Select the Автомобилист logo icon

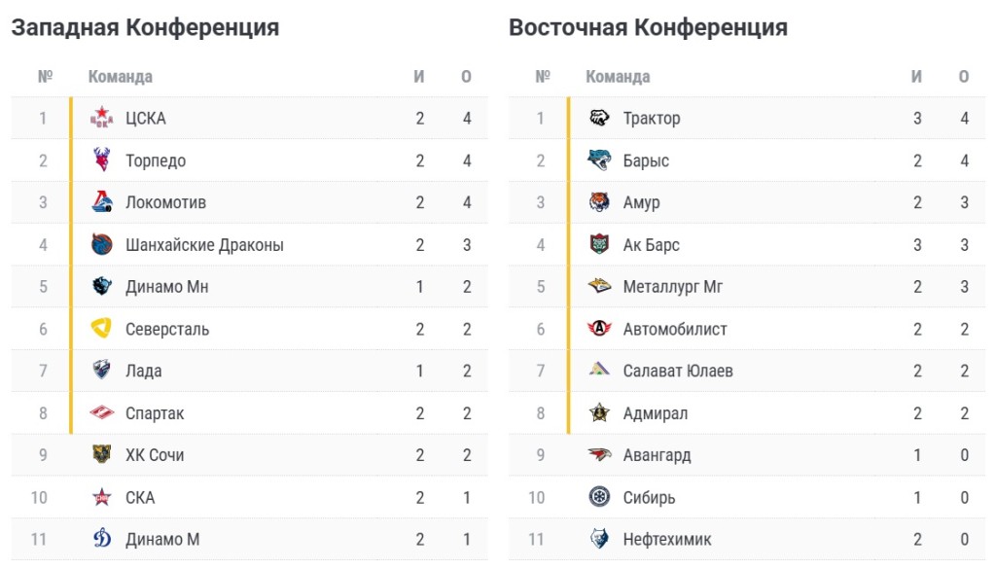coord(599,329)
